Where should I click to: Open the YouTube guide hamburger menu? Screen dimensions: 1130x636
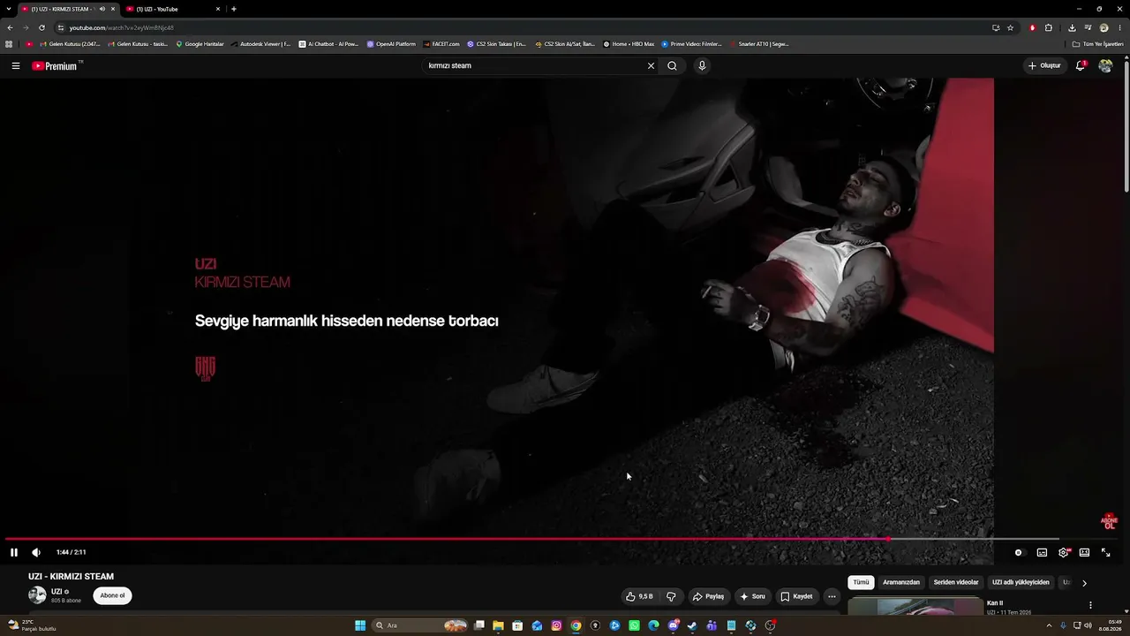click(x=15, y=65)
